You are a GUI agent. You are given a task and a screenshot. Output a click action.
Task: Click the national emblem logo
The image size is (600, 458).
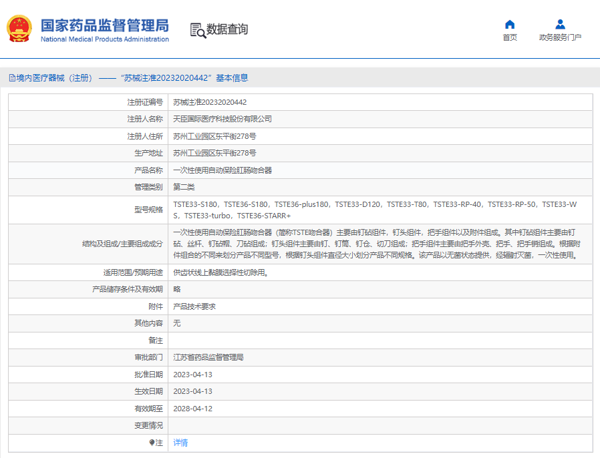tap(19, 29)
